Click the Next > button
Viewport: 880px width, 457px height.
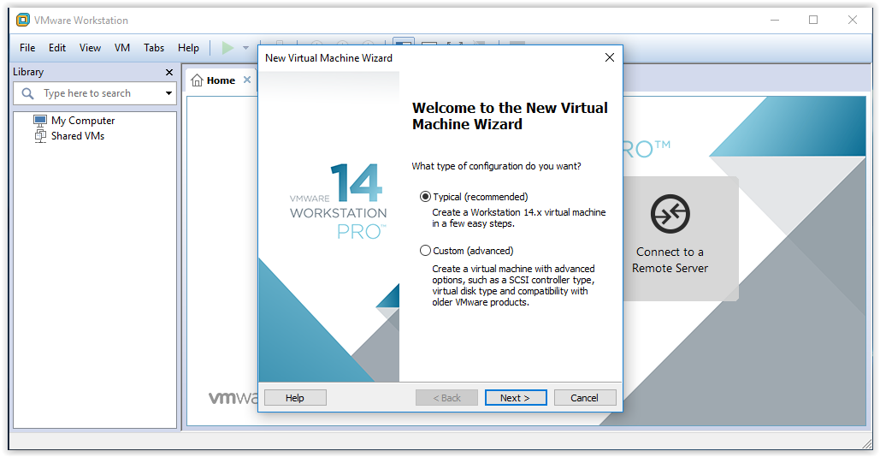516,397
